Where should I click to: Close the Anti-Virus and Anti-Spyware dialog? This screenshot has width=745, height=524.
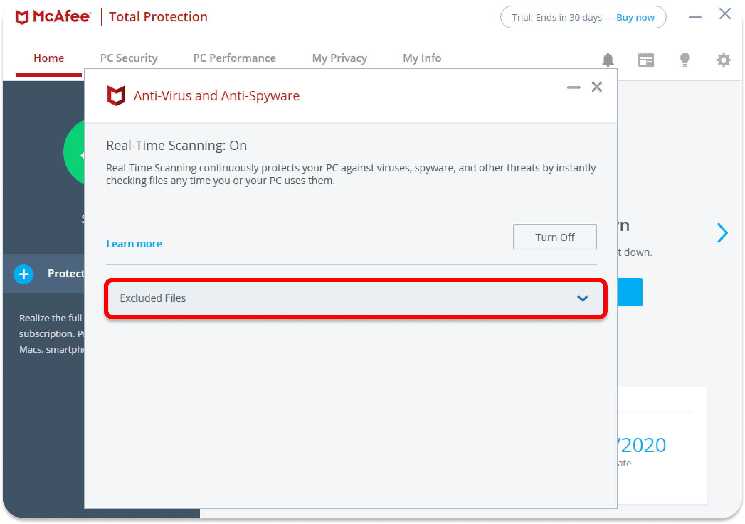point(597,87)
